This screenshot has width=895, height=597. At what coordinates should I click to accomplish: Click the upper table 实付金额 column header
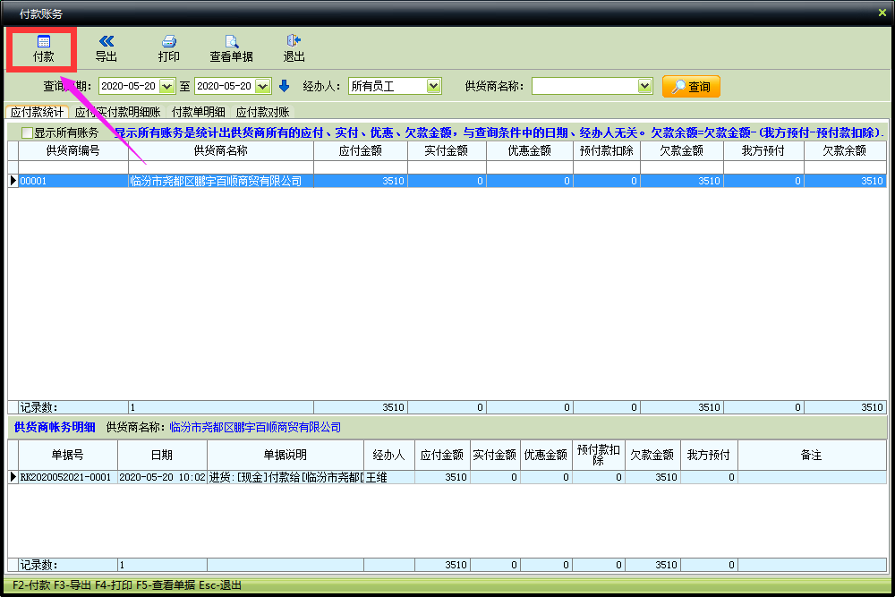447,150
